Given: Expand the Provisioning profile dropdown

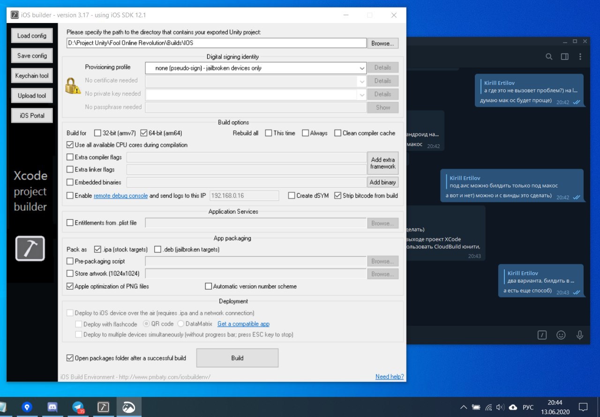Looking at the screenshot, I should point(362,68).
